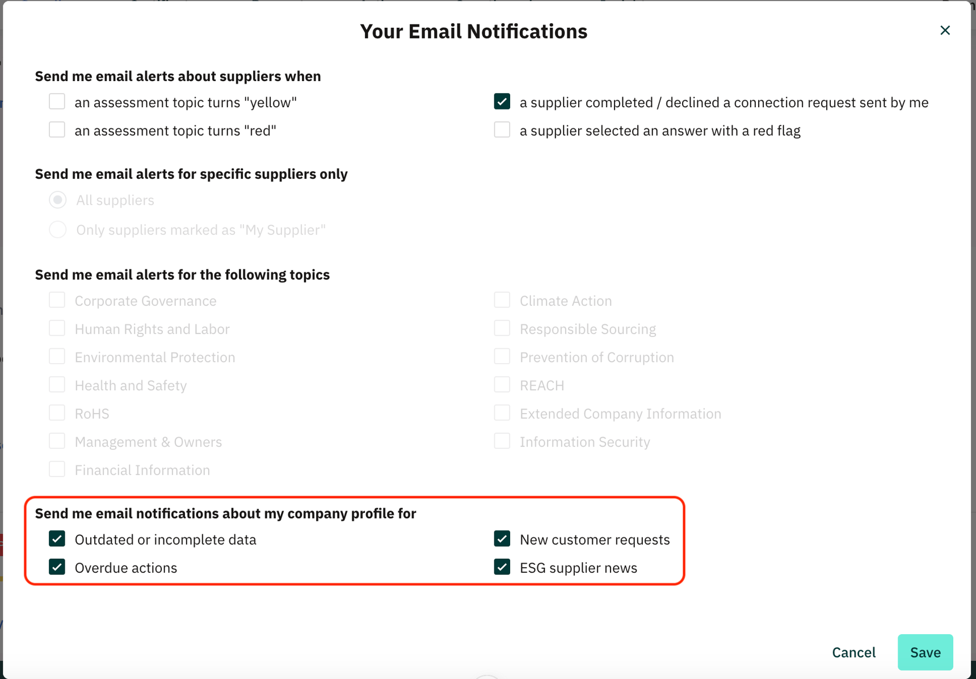Viewport: 976px width, 679px height.
Task: Uncheck Outdated or incomplete data notifications
Action: (x=57, y=538)
